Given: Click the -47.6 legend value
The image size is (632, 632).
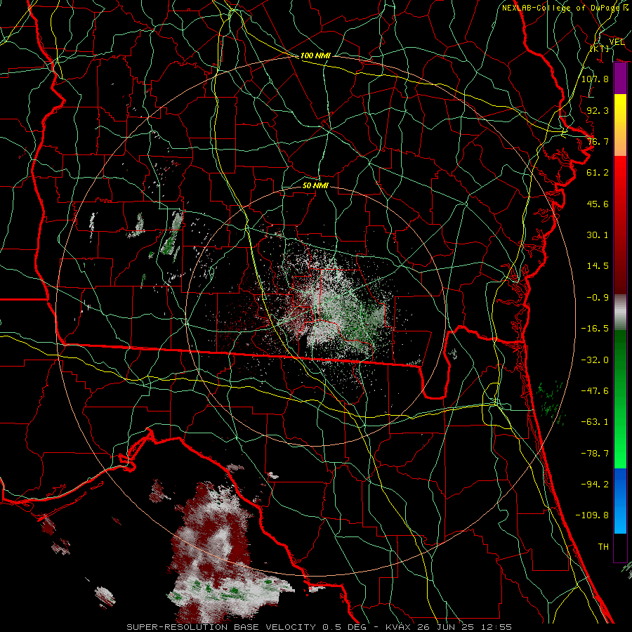Looking at the screenshot, I should (595, 391).
